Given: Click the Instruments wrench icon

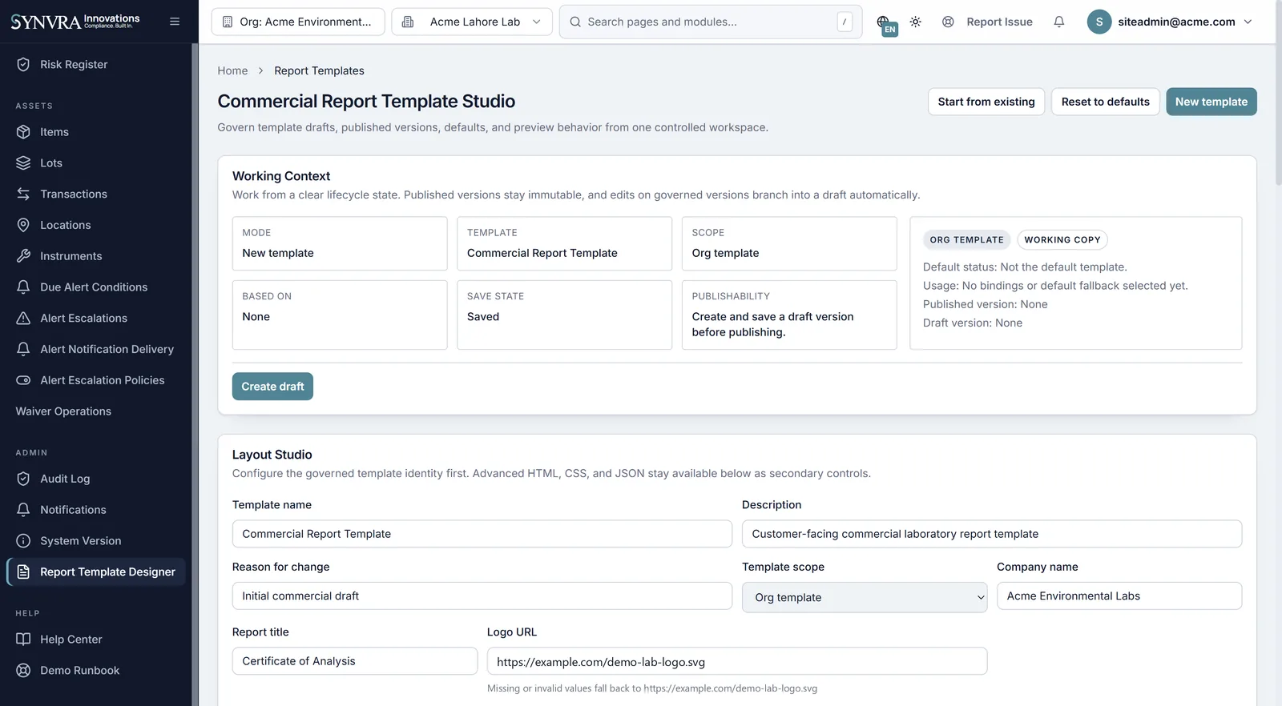Looking at the screenshot, I should pyautogui.click(x=23, y=256).
